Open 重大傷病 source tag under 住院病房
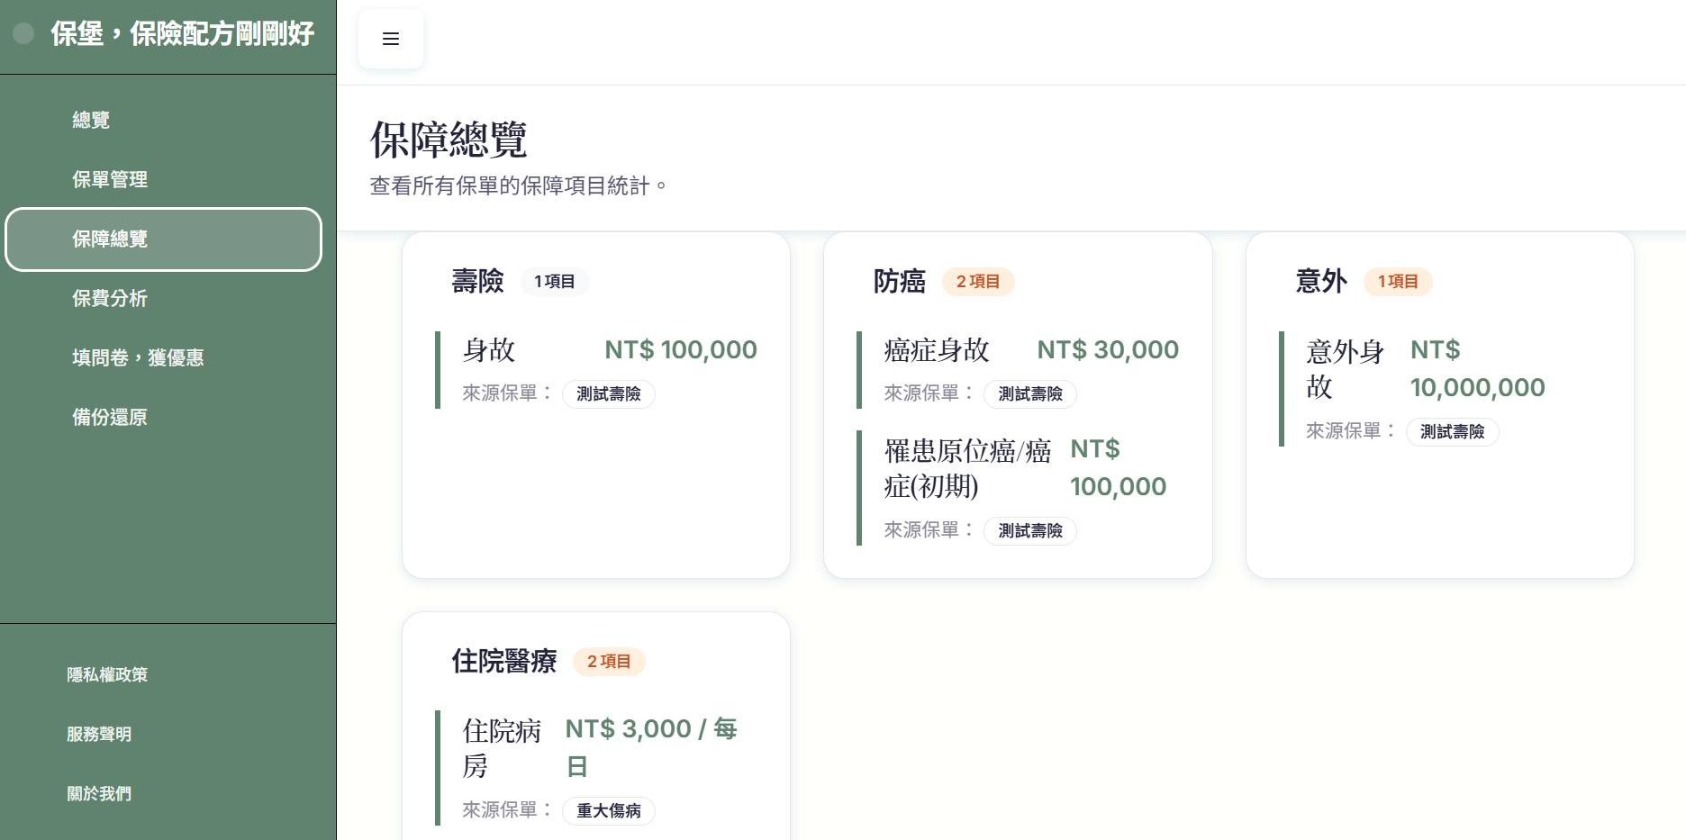1686x840 pixels. (608, 811)
